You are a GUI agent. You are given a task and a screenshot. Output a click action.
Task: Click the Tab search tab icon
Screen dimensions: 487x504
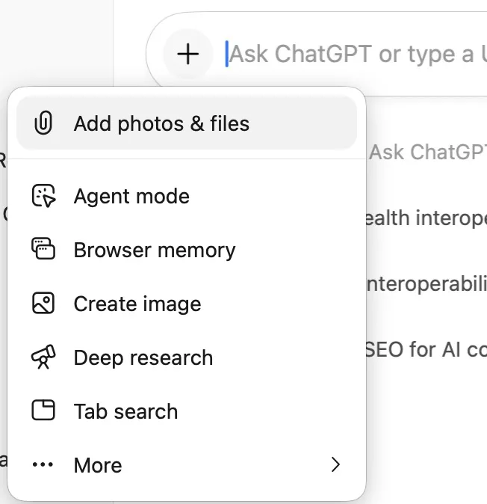(x=43, y=410)
